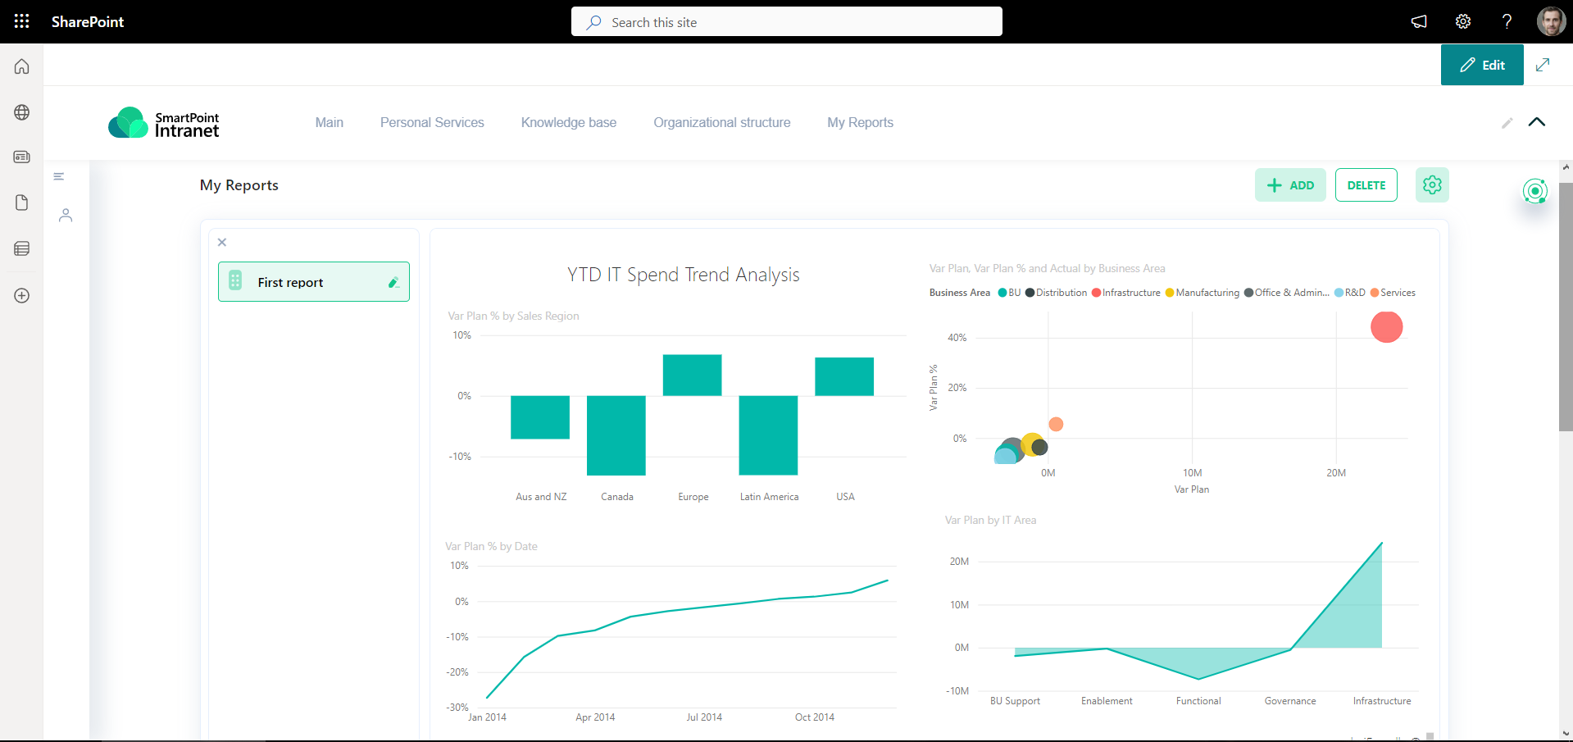The width and height of the screenshot is (1573, 742).
Task: Collapse the site header with chevron
Action: [1537, 122]
